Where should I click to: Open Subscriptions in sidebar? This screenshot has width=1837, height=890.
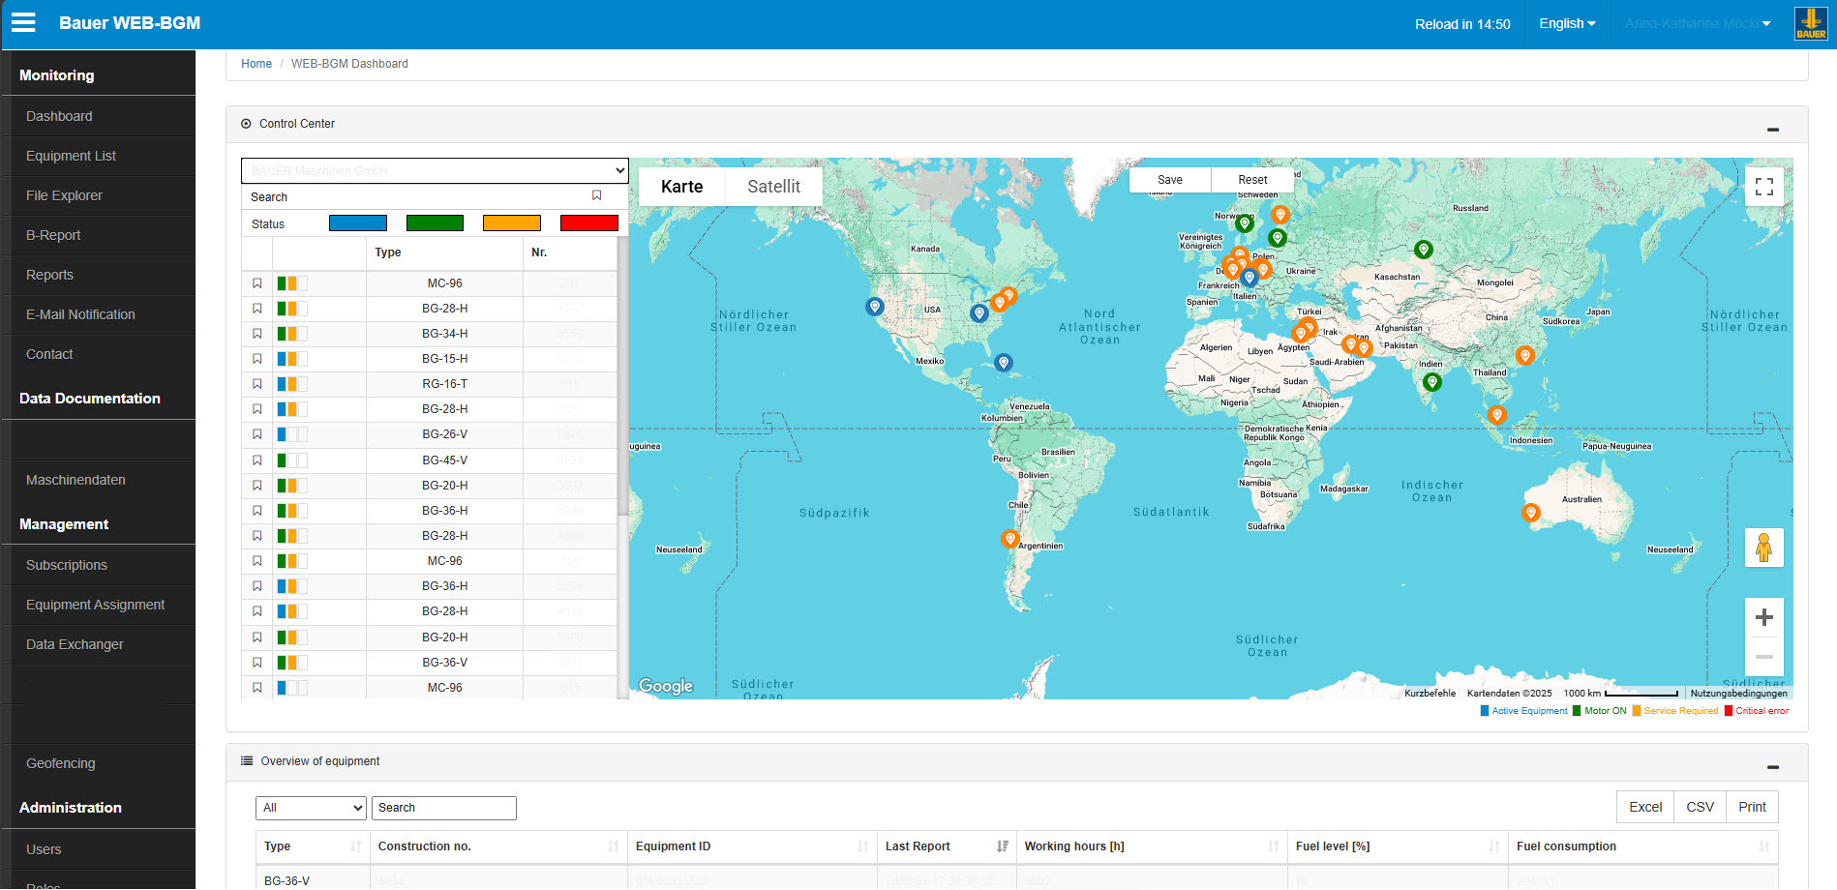(67, 565)
